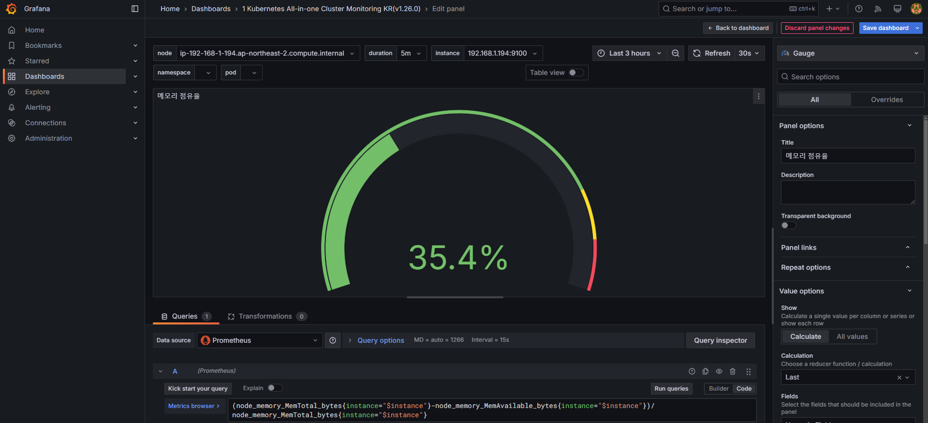Duplicate query A
The image size is (928, 423).
[706, 371]
